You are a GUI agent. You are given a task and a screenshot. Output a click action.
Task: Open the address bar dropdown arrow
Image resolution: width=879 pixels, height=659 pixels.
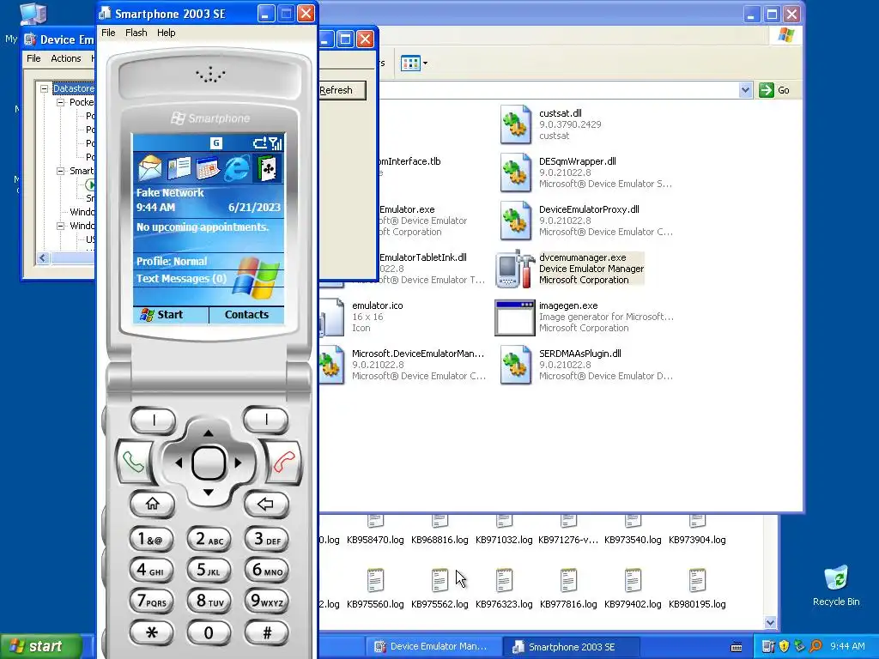745,90
